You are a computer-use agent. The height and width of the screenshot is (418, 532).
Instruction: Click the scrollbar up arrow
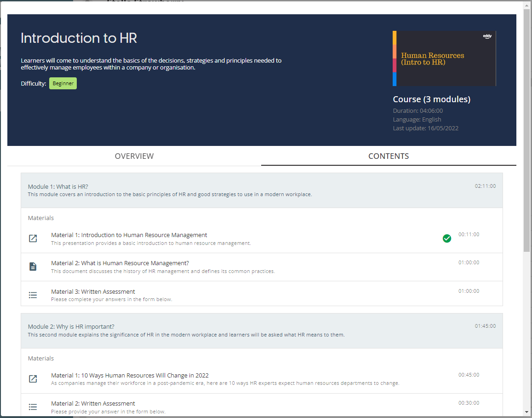click(x=526, y=6)
